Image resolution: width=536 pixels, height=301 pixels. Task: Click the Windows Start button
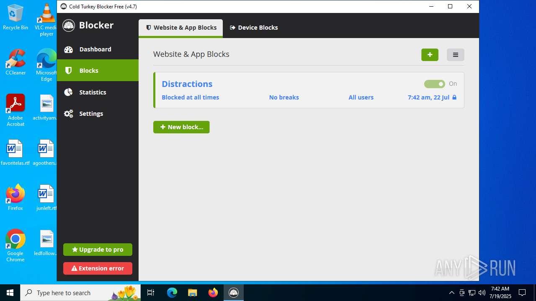(x=10, y=293)
